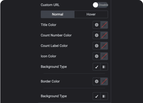Select classic brush icon in bottom Background Type
This screenshot has width=143, height=103.
tap(96, 96)
